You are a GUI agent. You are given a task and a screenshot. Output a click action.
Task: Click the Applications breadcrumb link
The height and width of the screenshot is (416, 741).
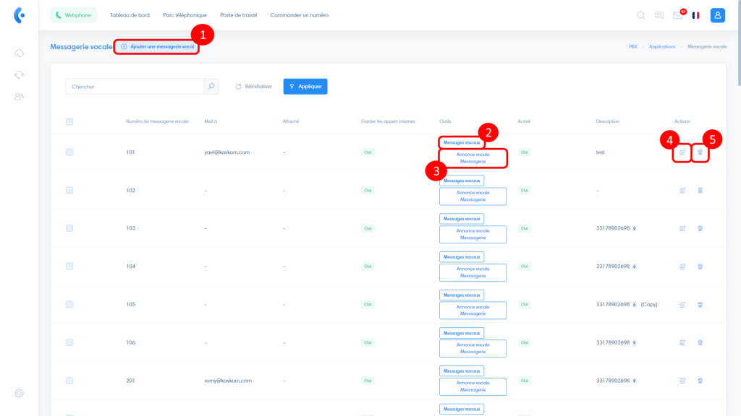661,46
